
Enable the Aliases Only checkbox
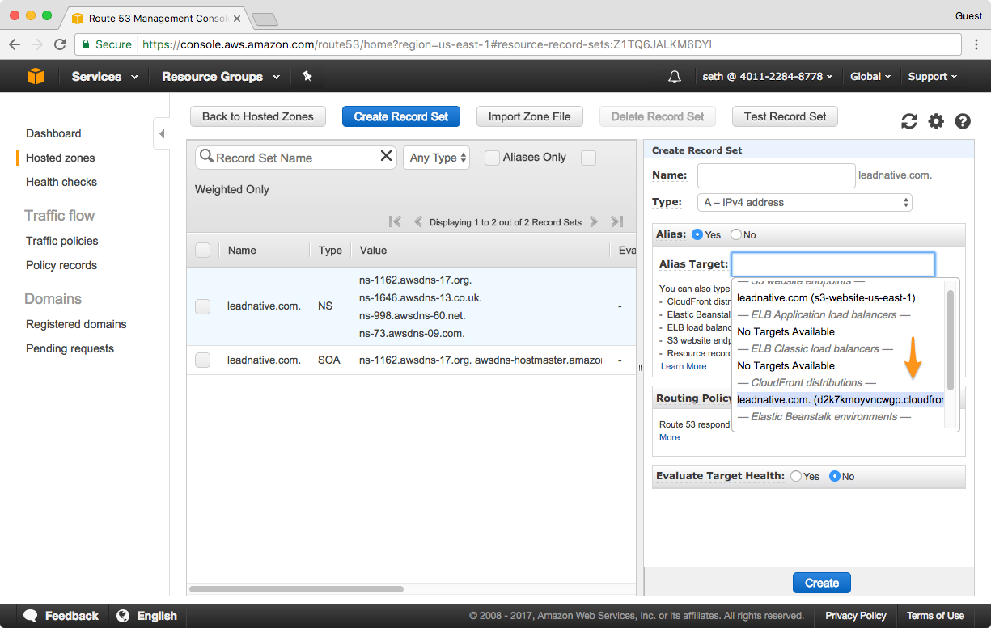point(492,158)
